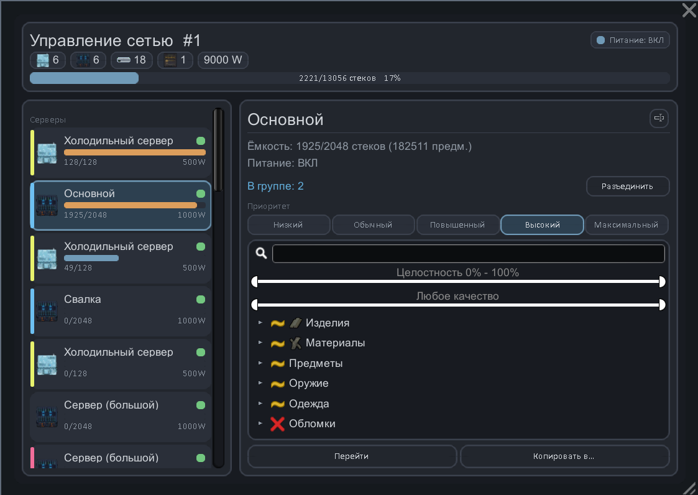Click the disk count icon showing 18

pyautogui.click(x=124, y=60)
